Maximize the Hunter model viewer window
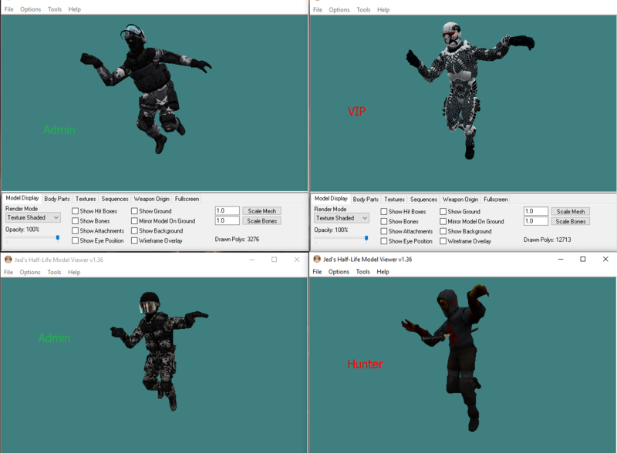The image size is (617, 453). coord(583,260)
